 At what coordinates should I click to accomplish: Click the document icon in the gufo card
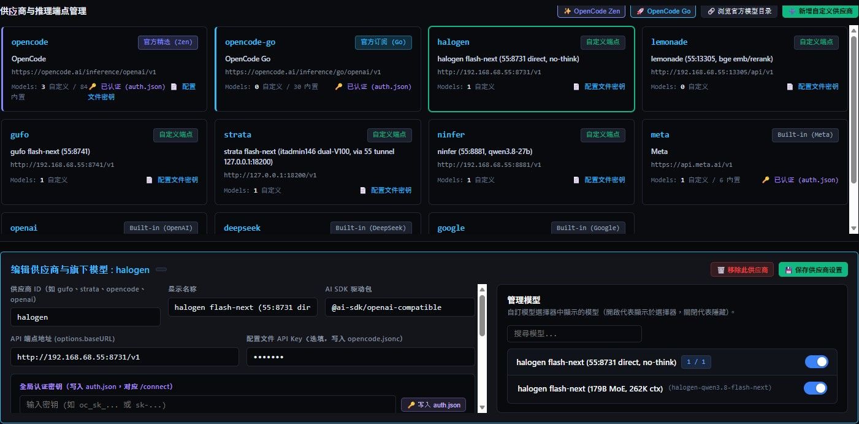coord(149,180)
